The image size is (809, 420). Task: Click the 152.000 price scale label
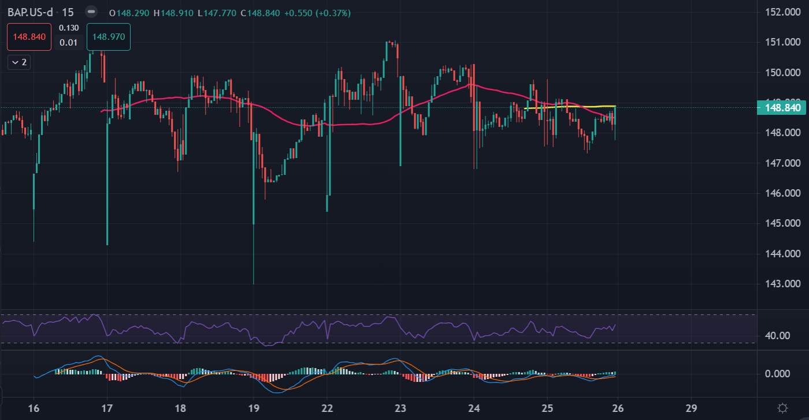click(x=781, y=12)
